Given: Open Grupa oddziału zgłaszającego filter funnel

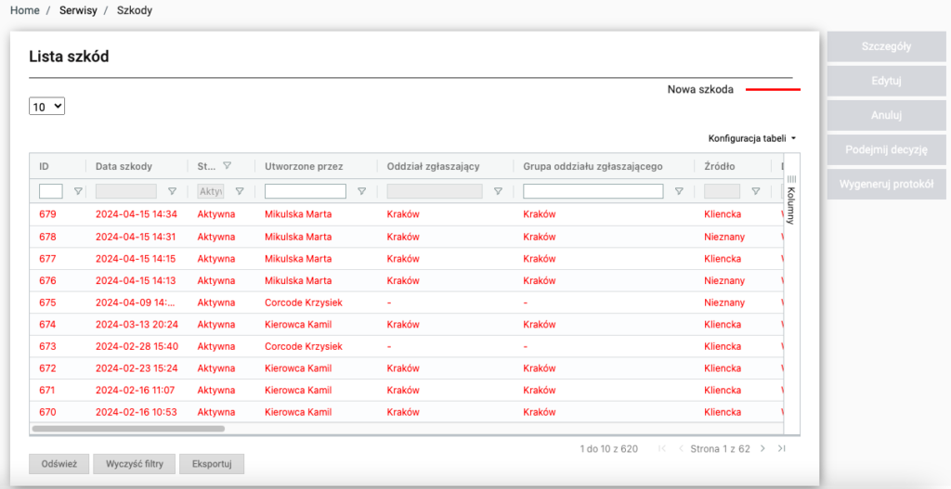Looking at the screenshot, I should pos(679,191).
